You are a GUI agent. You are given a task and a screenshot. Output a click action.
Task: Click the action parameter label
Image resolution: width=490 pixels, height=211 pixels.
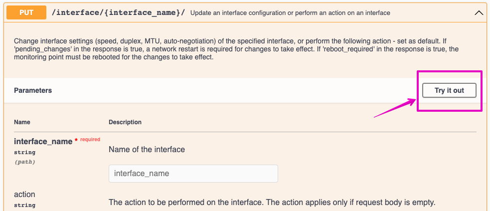(24, 194)
